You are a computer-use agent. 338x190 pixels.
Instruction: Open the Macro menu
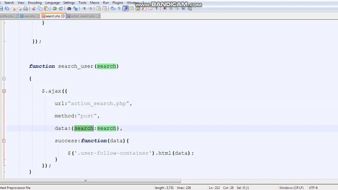click(x=95, y=3)
